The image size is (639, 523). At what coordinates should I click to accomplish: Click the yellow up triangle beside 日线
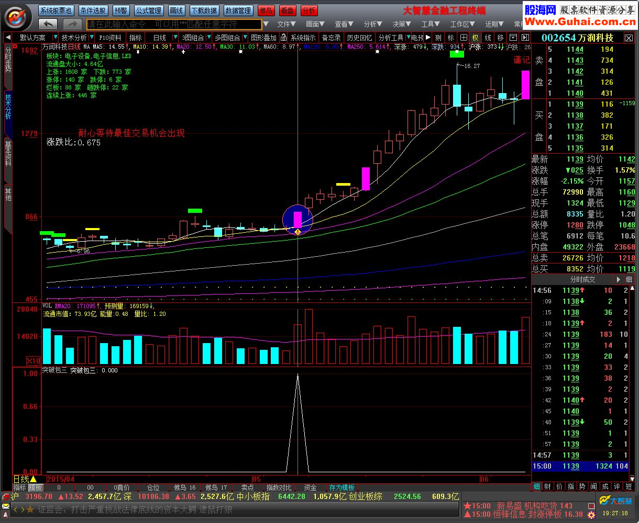pyautogui.click(x=33, y=479)
